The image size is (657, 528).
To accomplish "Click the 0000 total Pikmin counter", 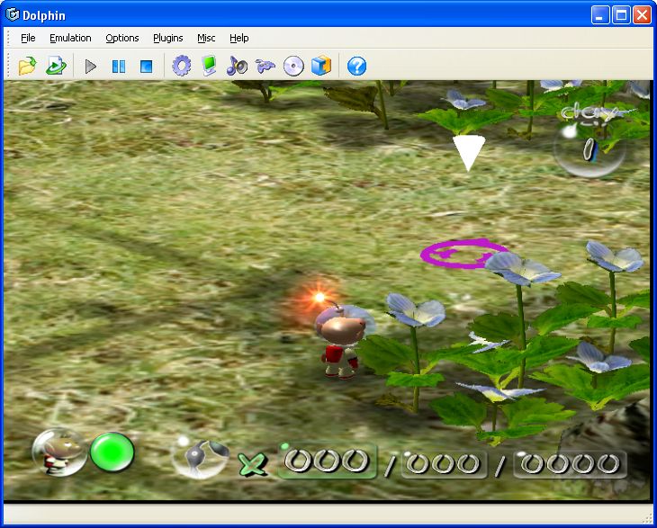I will click(x=570, y=464).
